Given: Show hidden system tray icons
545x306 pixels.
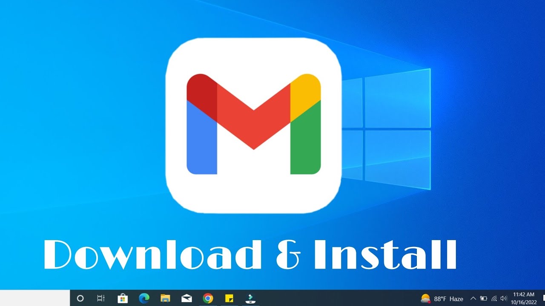Looking at the screenshot, I should click(x=473, y=298).
